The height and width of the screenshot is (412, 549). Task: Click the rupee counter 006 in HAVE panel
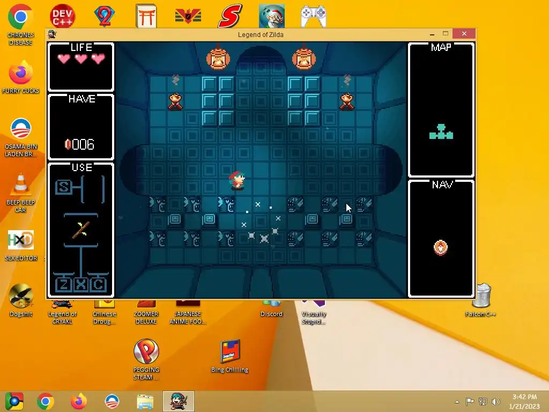[x=79, y=144]
